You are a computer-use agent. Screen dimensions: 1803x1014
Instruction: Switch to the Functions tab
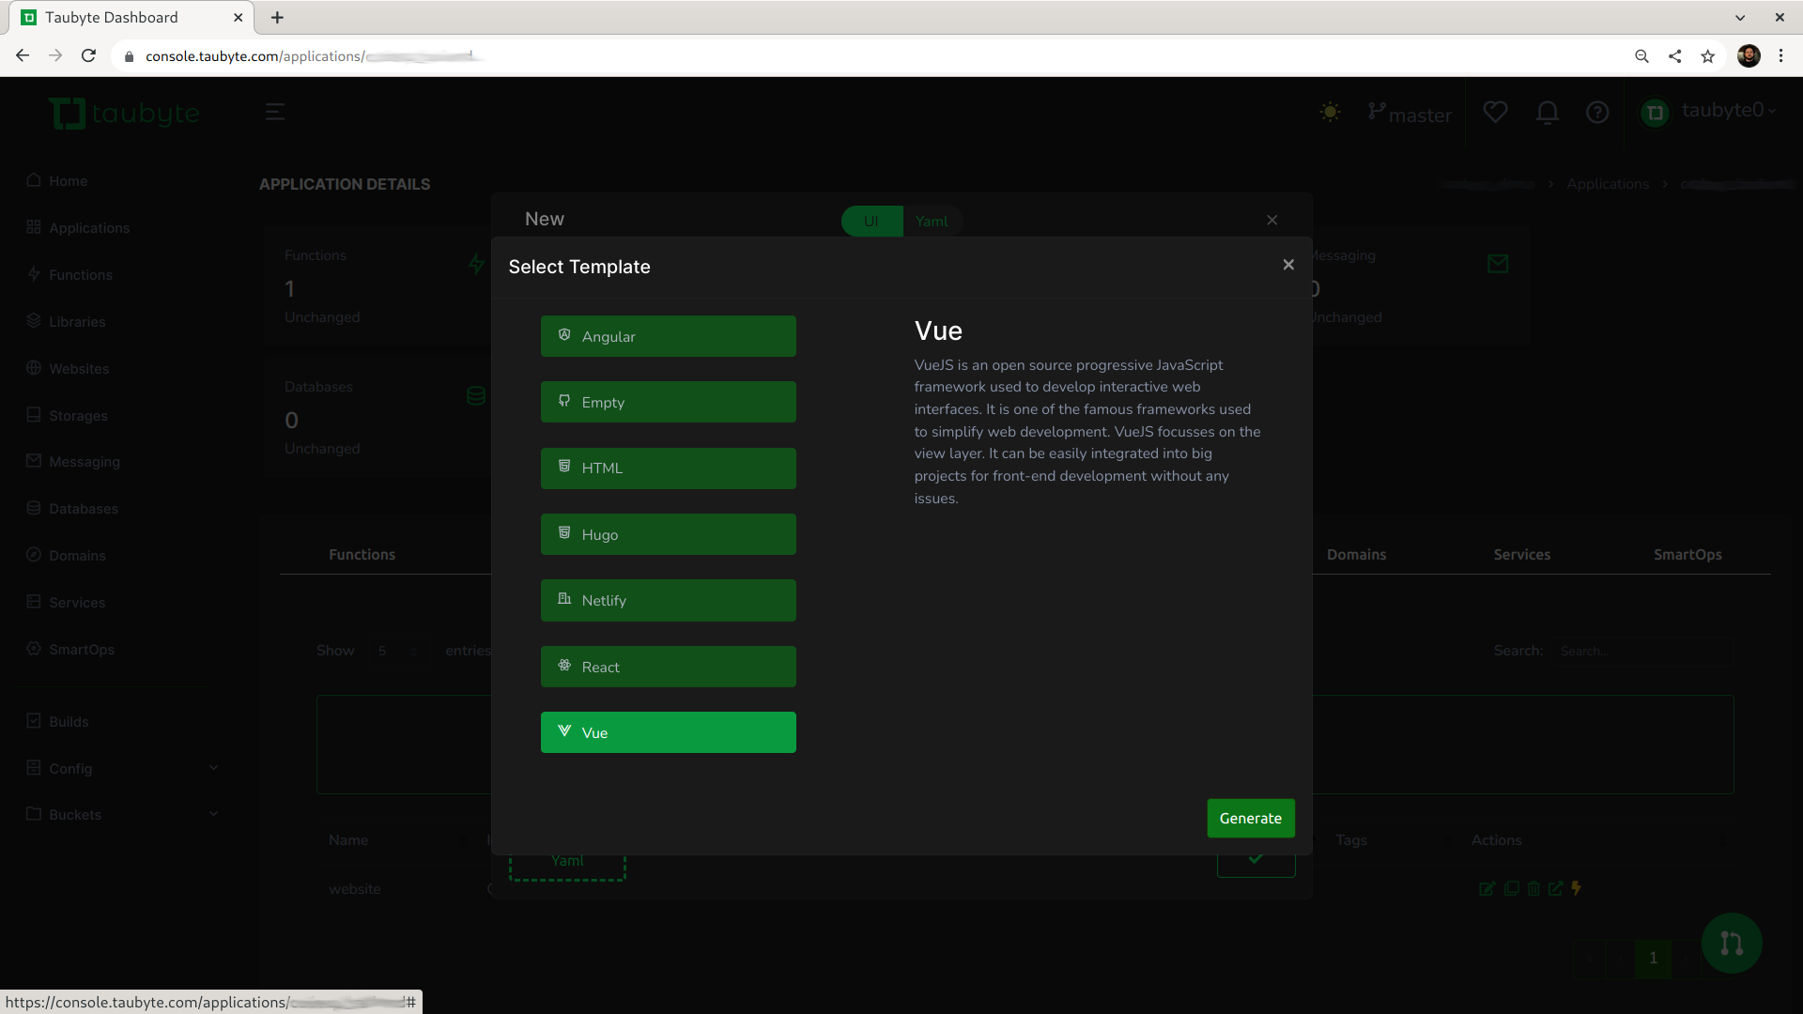362,555
